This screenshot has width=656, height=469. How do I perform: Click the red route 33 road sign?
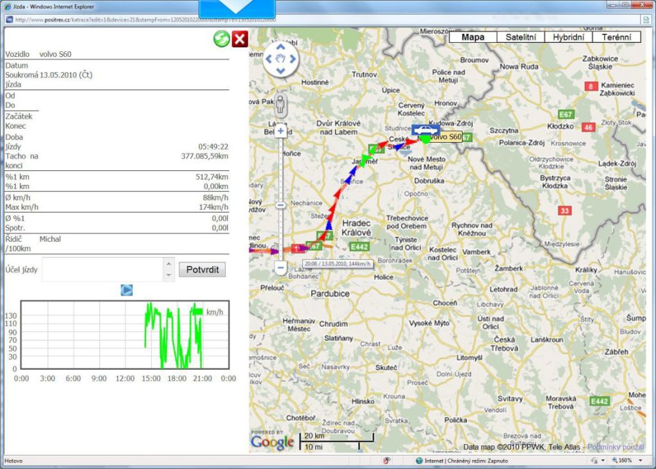[564, 211]
